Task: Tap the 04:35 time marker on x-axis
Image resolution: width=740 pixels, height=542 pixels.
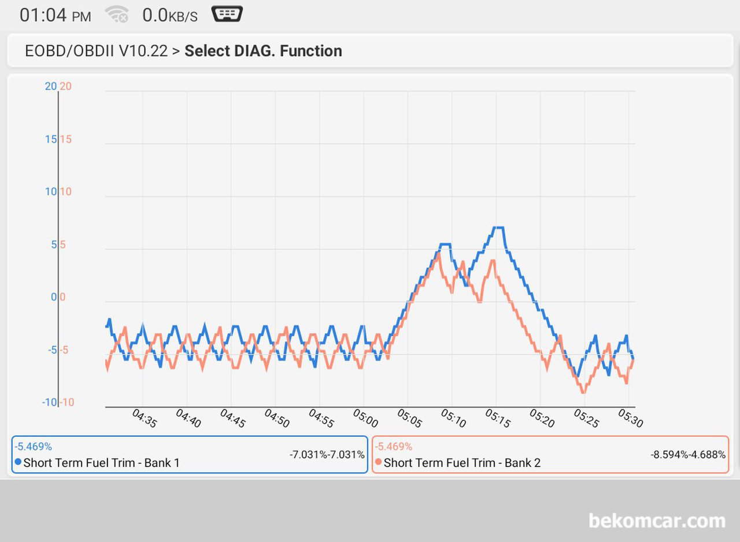Action: (145, 418)
